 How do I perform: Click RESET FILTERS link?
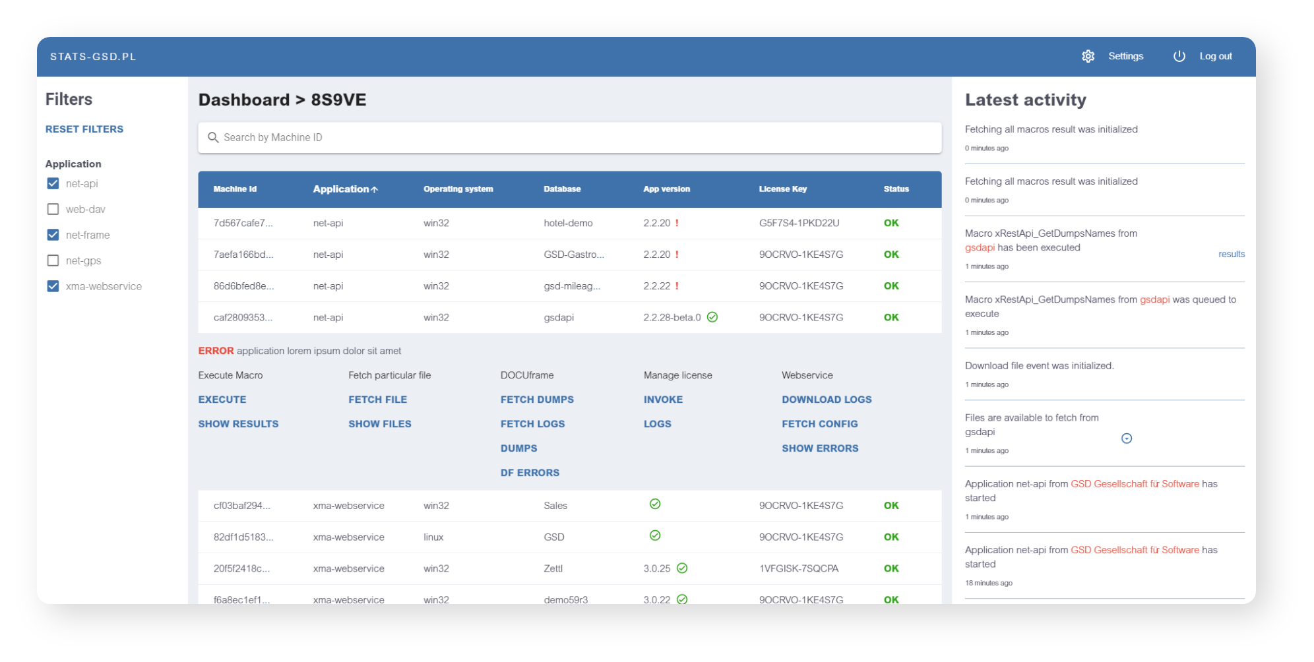pos(84,129)
